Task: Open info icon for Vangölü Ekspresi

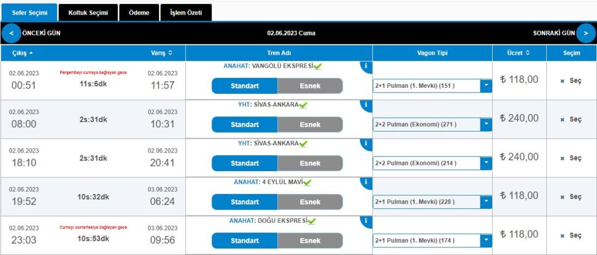Action: tap(366, 66)
